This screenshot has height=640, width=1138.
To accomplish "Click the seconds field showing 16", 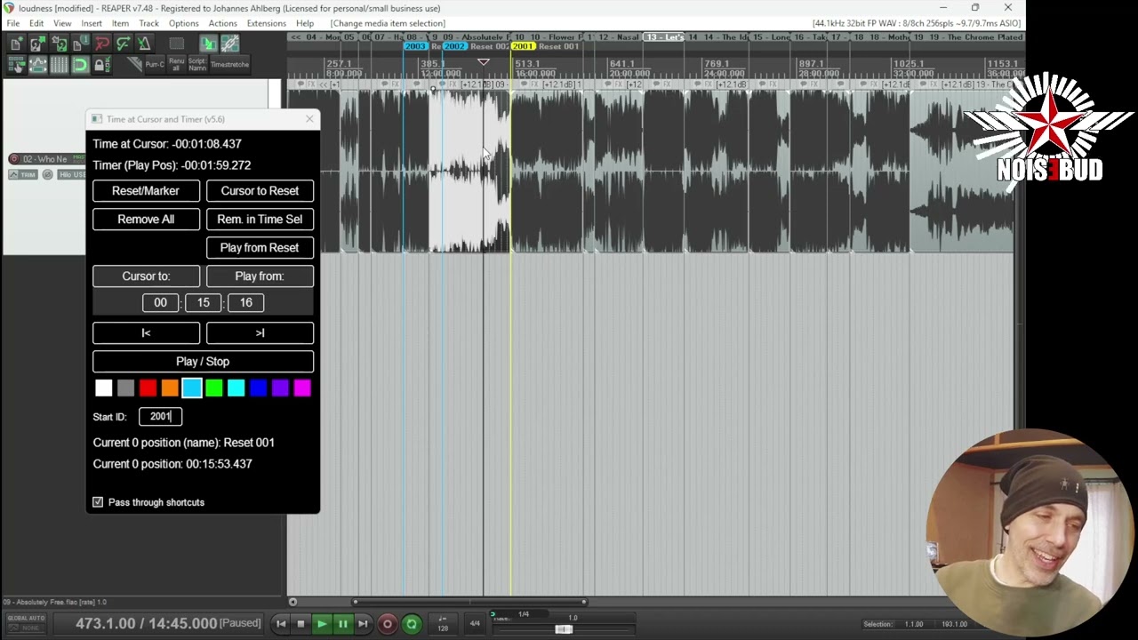I will click(246, 303).
